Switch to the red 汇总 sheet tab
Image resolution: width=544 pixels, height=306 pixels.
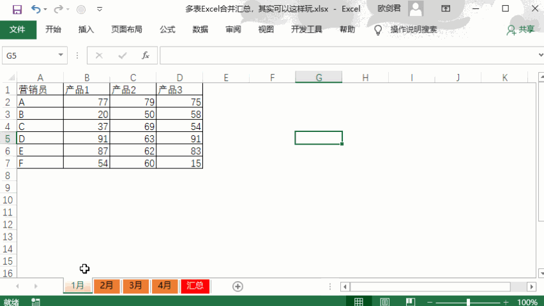(195, 286)
